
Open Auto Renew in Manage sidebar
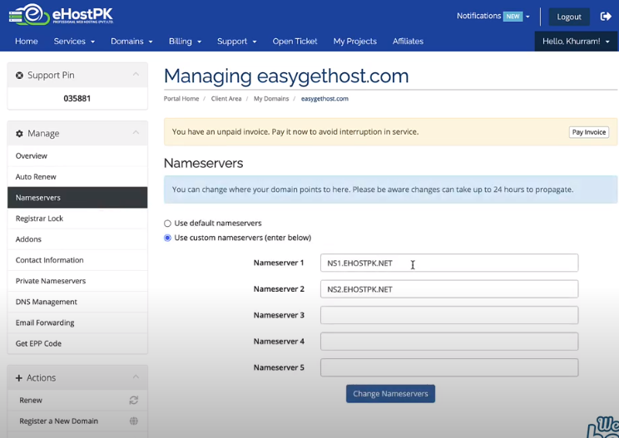click(77, 177)
